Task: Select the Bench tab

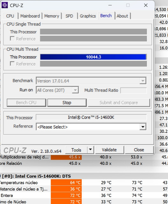Action: (x=106, y=16)
